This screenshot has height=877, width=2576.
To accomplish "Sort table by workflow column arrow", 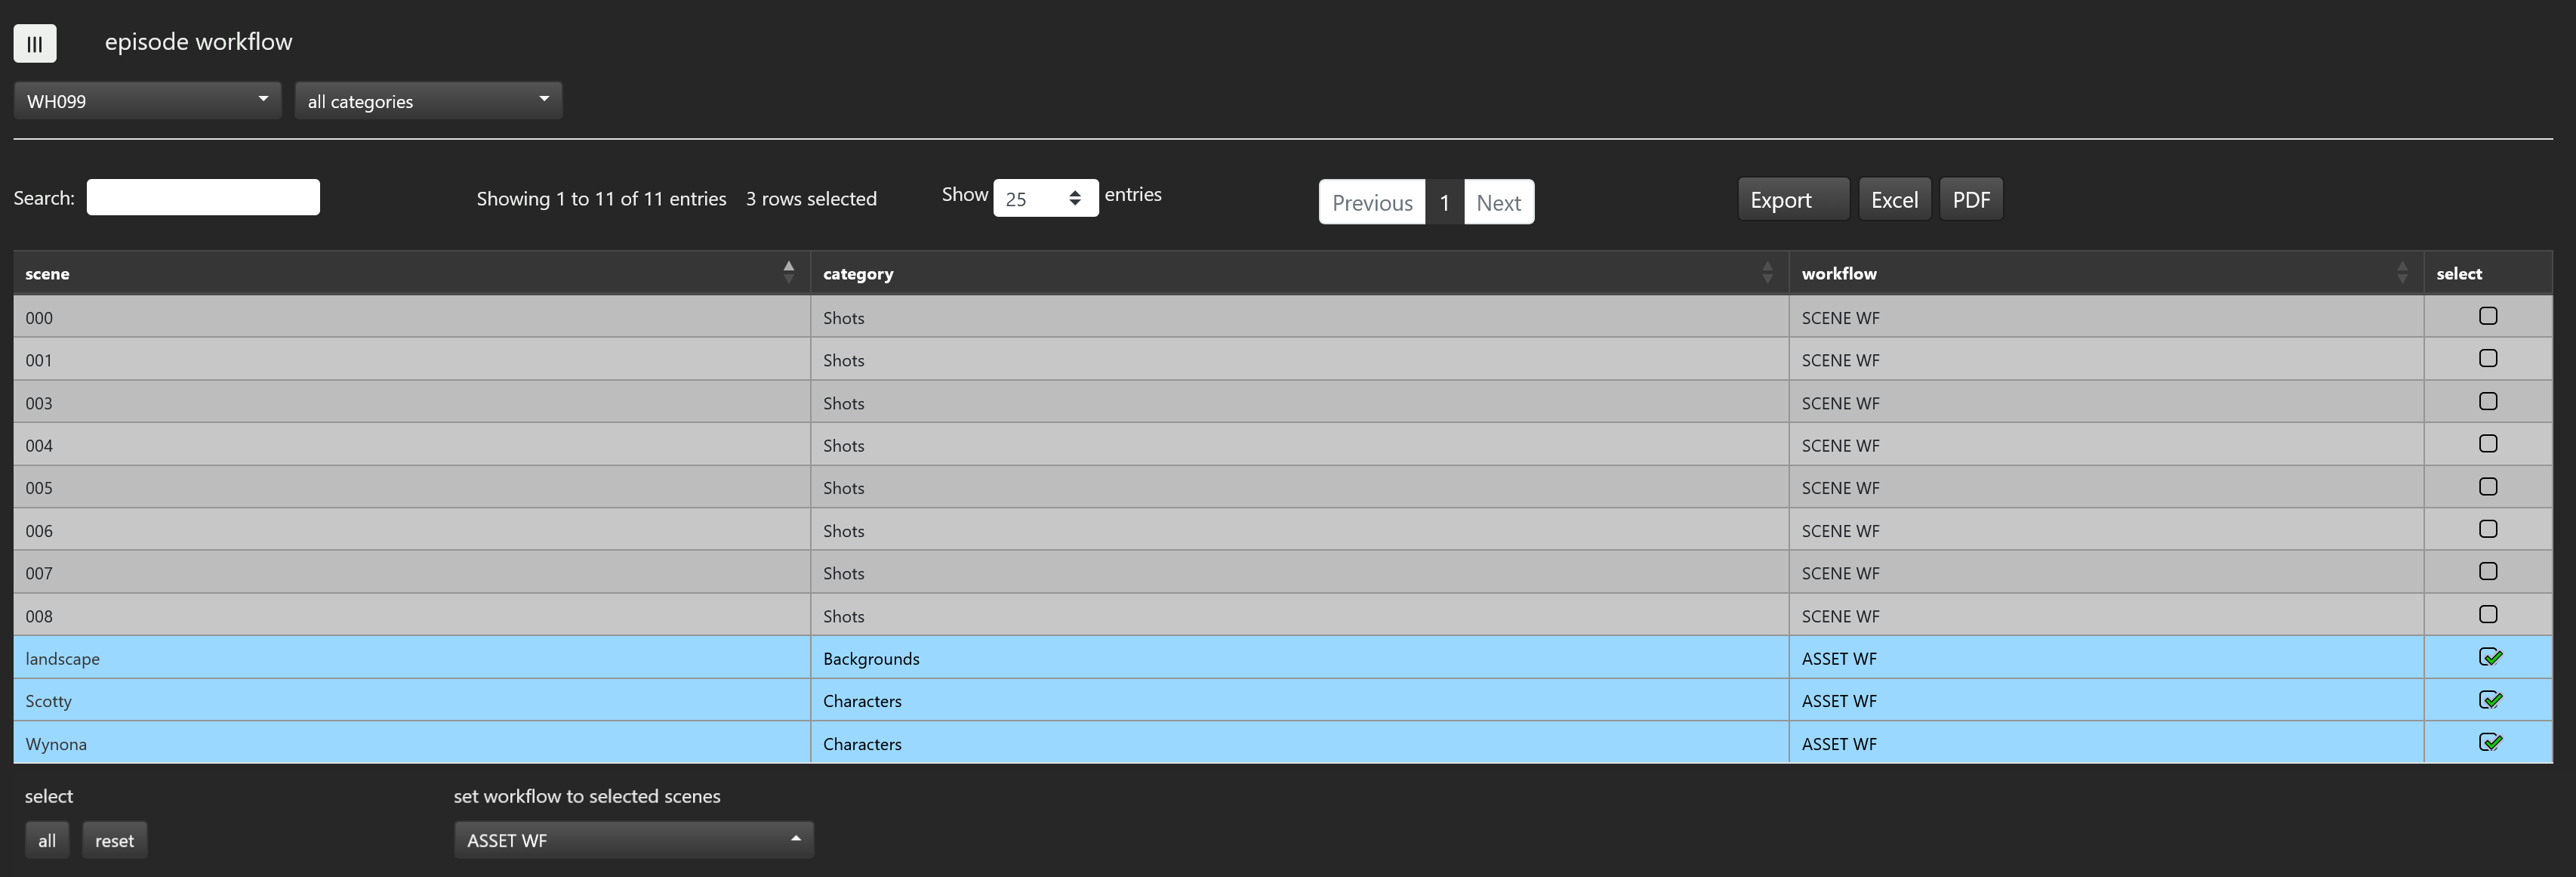I will 2402,272.
